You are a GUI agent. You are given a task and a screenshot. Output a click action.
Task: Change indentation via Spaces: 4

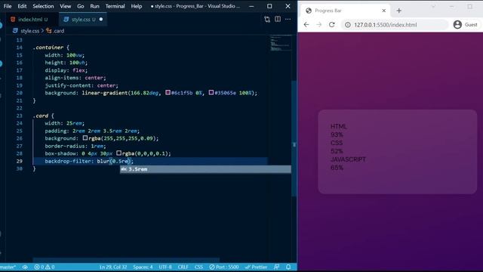click(143, 267)
